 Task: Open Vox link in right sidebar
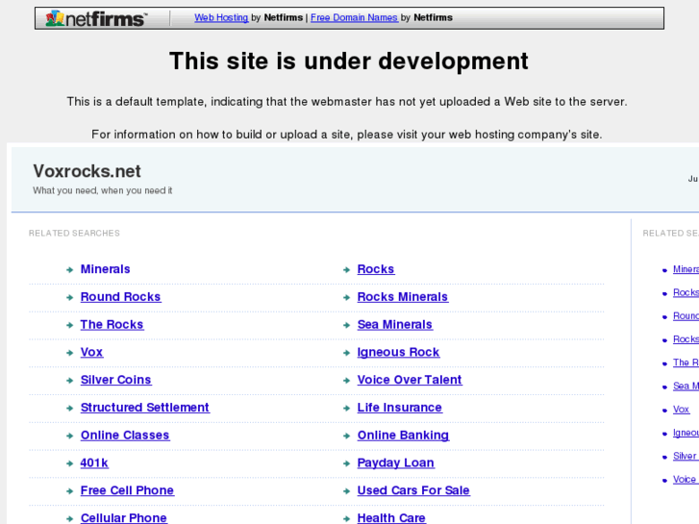(681, 409)
